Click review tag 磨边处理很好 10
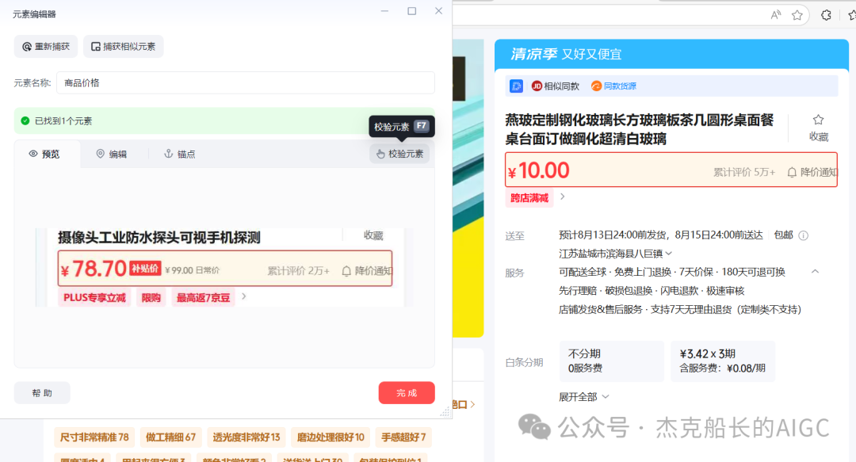856x462 pixels. (331, 437)
